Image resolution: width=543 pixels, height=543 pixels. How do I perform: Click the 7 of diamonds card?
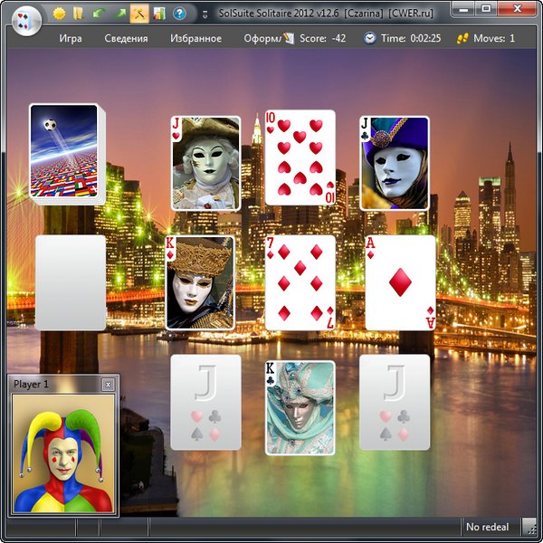300,282
